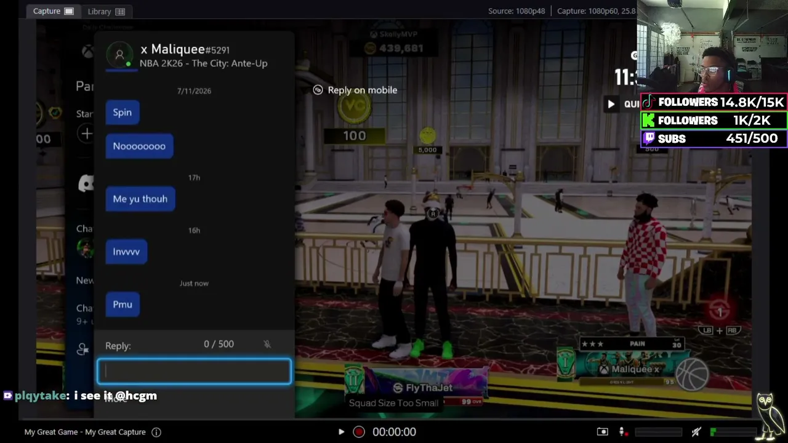Click the owl logo in the corner
Screen dimensions: 788x443
click(768, 416)
